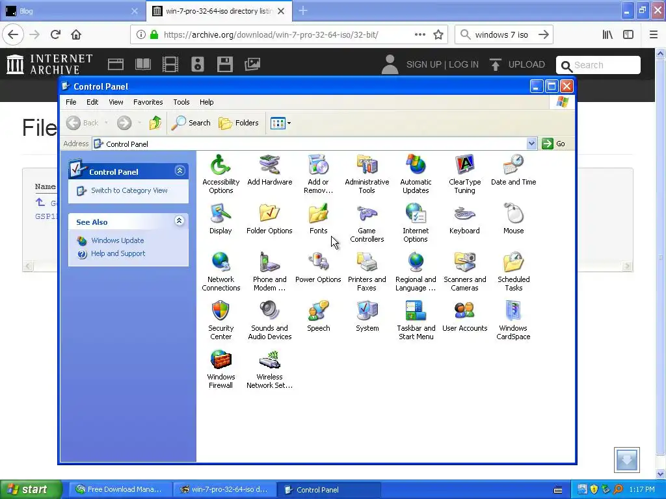Collapse the See Also section

pos(180,221)
